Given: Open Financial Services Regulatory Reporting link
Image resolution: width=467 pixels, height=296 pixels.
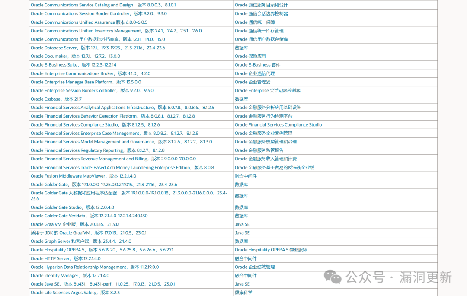Looking at the screenshot, I should tap(97, 150).
